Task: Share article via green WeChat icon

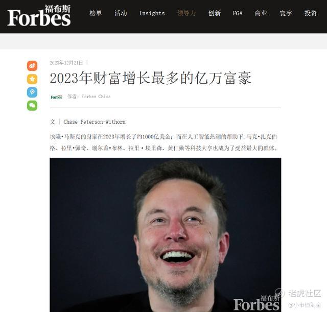Action: click(32, 106)
